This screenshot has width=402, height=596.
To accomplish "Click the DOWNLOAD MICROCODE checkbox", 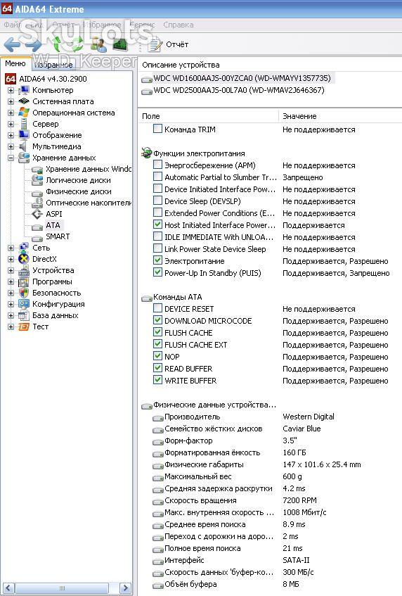I will click(x=157, y=320).
